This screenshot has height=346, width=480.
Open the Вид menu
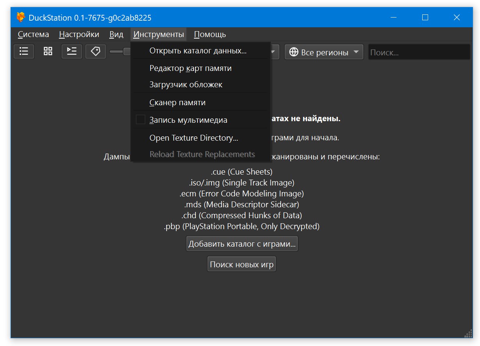(x=116, y=34)
